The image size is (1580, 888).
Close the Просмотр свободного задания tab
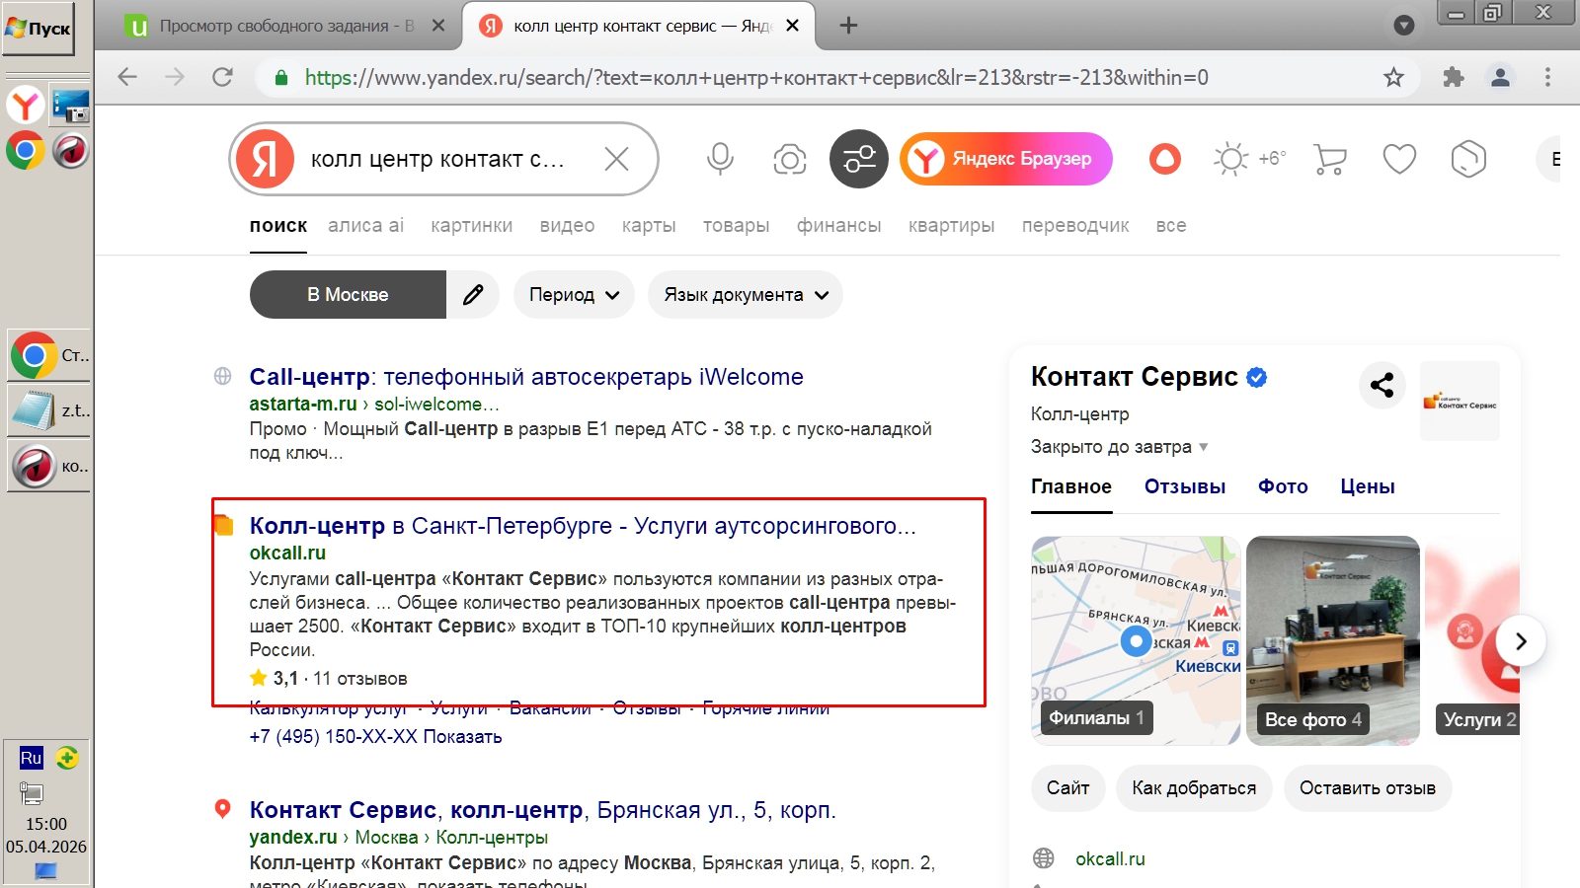pos(439,26)
